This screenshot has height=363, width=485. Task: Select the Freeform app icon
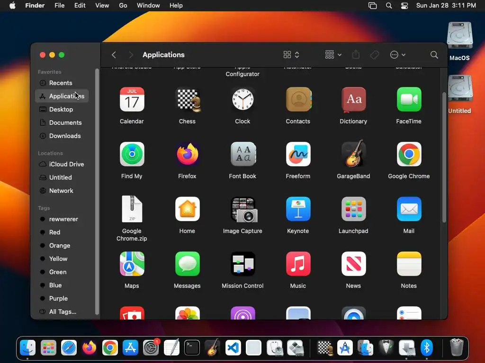click(298, 154)
